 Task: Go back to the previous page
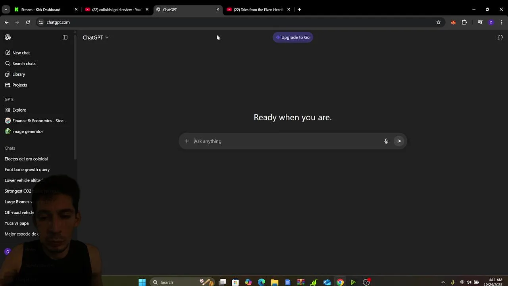click(7, 22)
